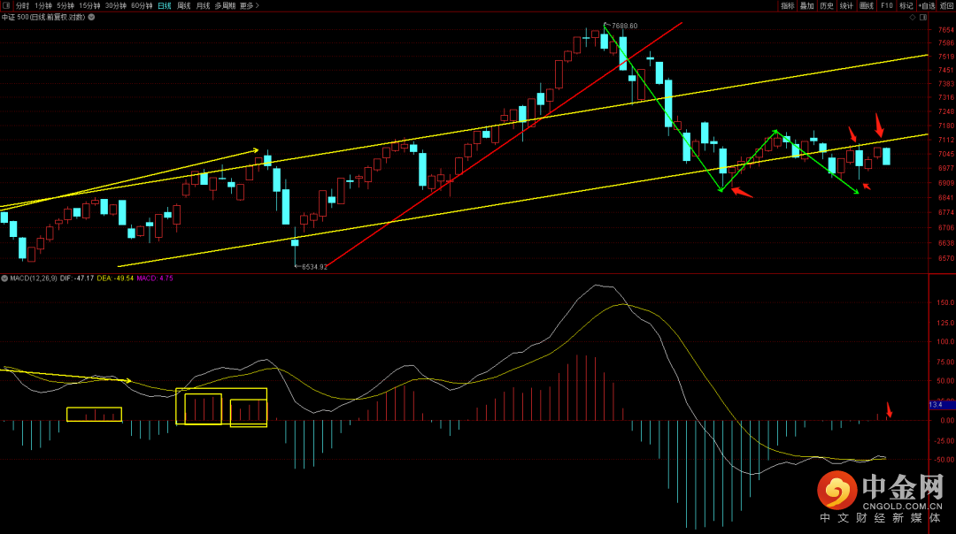956x534 pixels.
Task: Open the 统计 statistics tool
Action: point(846,5)
